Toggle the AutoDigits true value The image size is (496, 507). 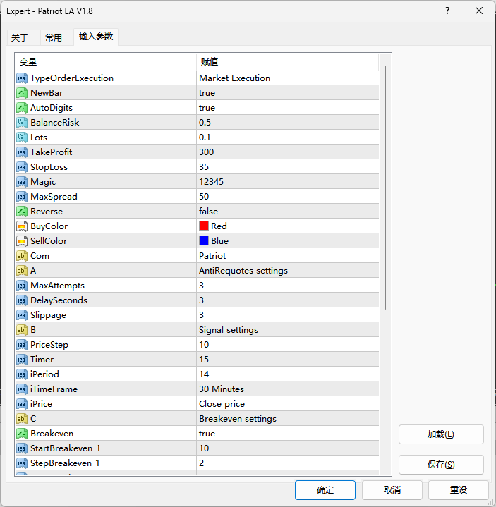287,108
